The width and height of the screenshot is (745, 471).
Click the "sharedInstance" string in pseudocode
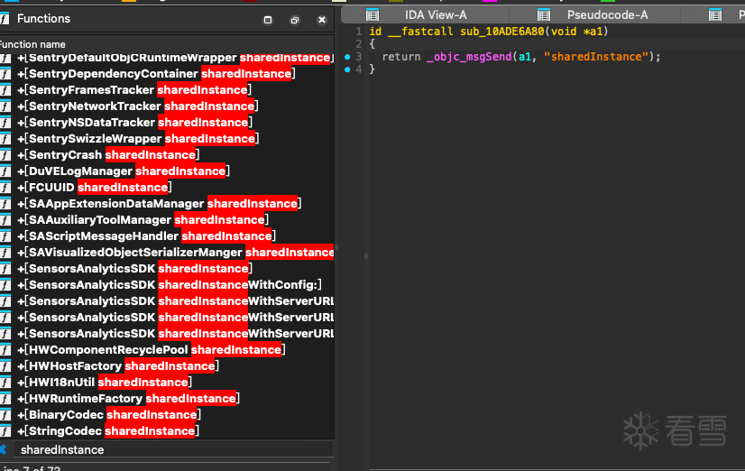point(596,57)
